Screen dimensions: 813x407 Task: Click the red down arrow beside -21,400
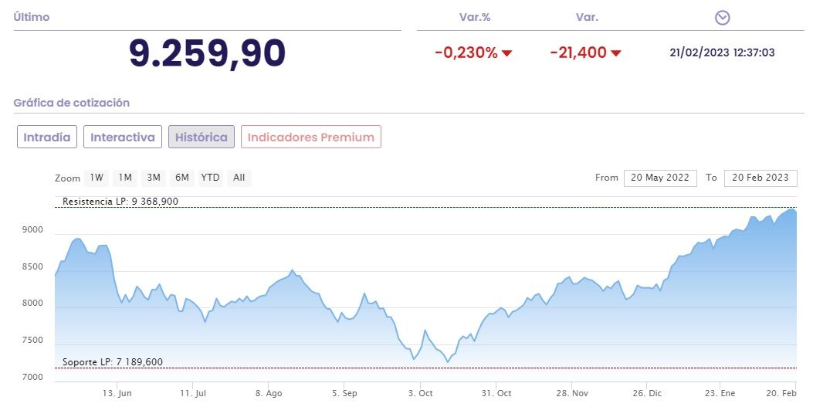click(x=616, y=53)
